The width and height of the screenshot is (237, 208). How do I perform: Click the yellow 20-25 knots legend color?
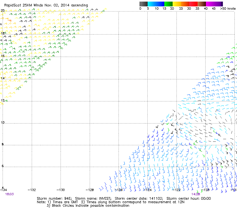pos(177,4)
